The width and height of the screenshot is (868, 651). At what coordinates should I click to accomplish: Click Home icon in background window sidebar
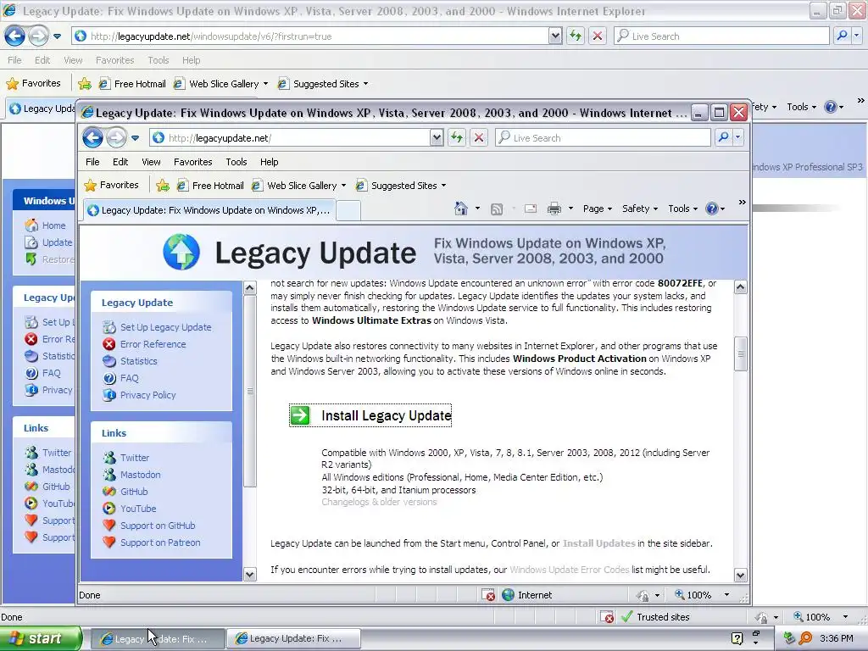pos(31,225)
